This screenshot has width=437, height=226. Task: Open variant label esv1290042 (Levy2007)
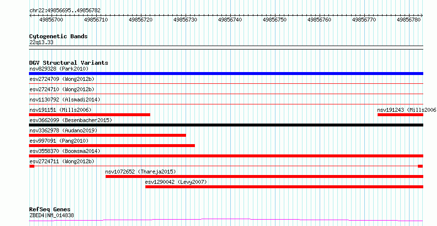pyautogui.click(x=176, y=182)
